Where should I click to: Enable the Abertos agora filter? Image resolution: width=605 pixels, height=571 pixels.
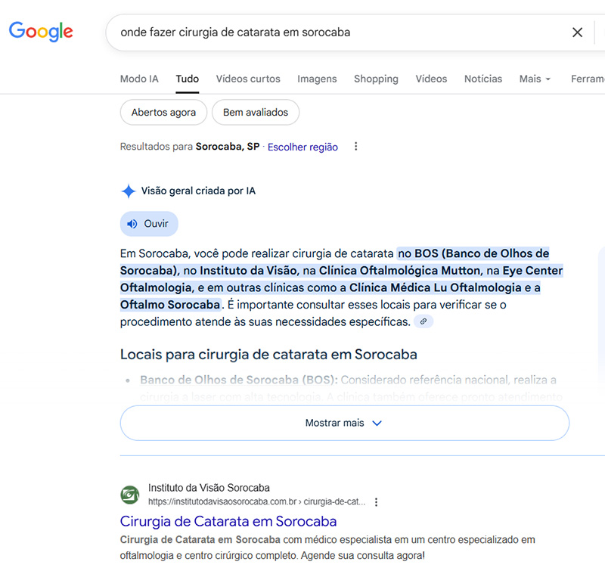[163, 111]
